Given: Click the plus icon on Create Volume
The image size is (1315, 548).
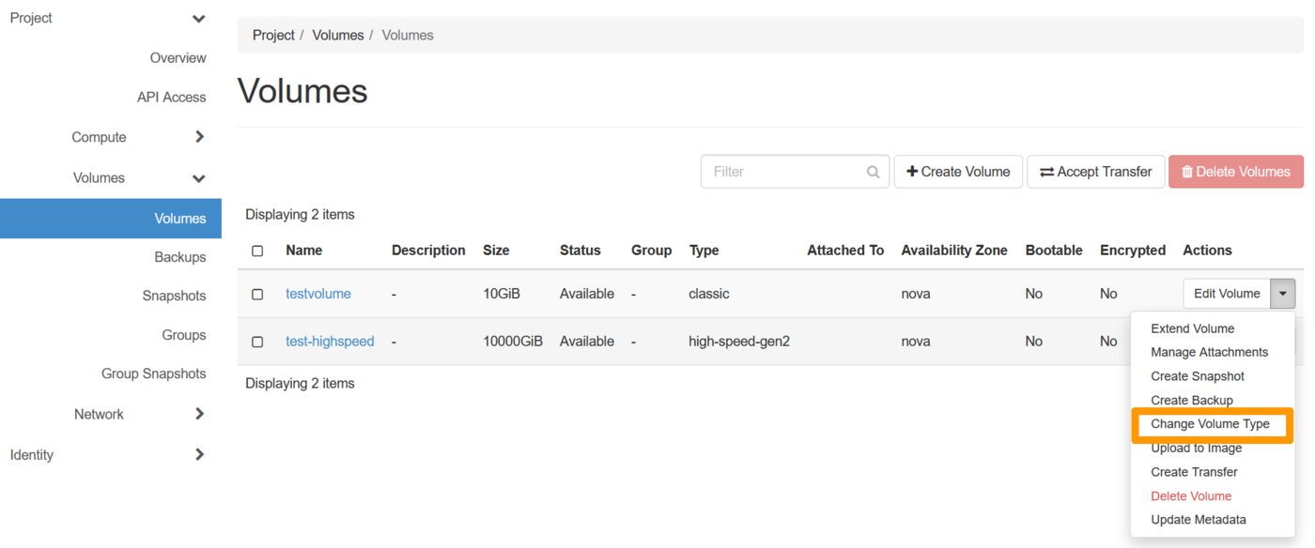Looking at the screenshot, I should 912,171.
